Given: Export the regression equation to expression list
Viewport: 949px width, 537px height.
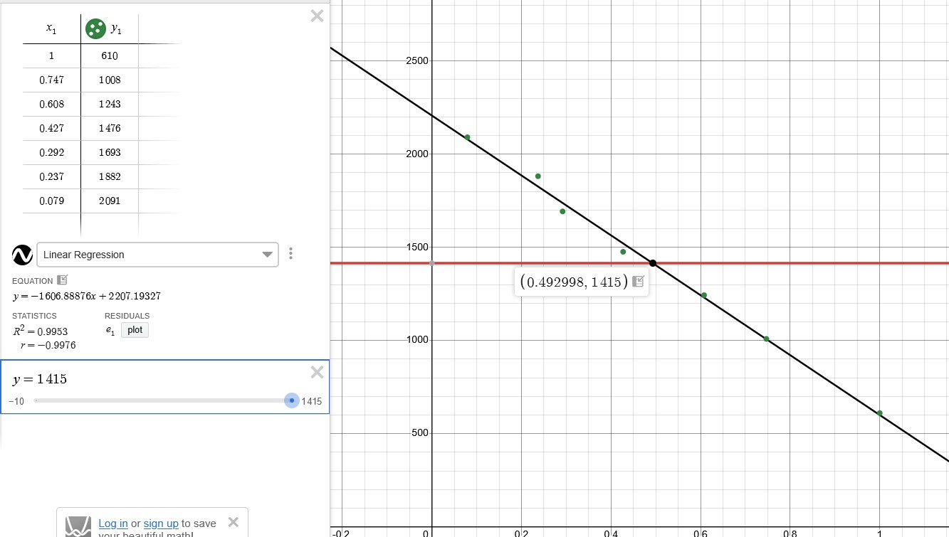Looking at the screenshot, I should pos(62,280).
